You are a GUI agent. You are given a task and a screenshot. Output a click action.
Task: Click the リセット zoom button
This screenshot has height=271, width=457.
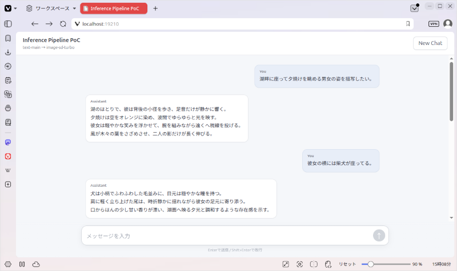point(347,264)
